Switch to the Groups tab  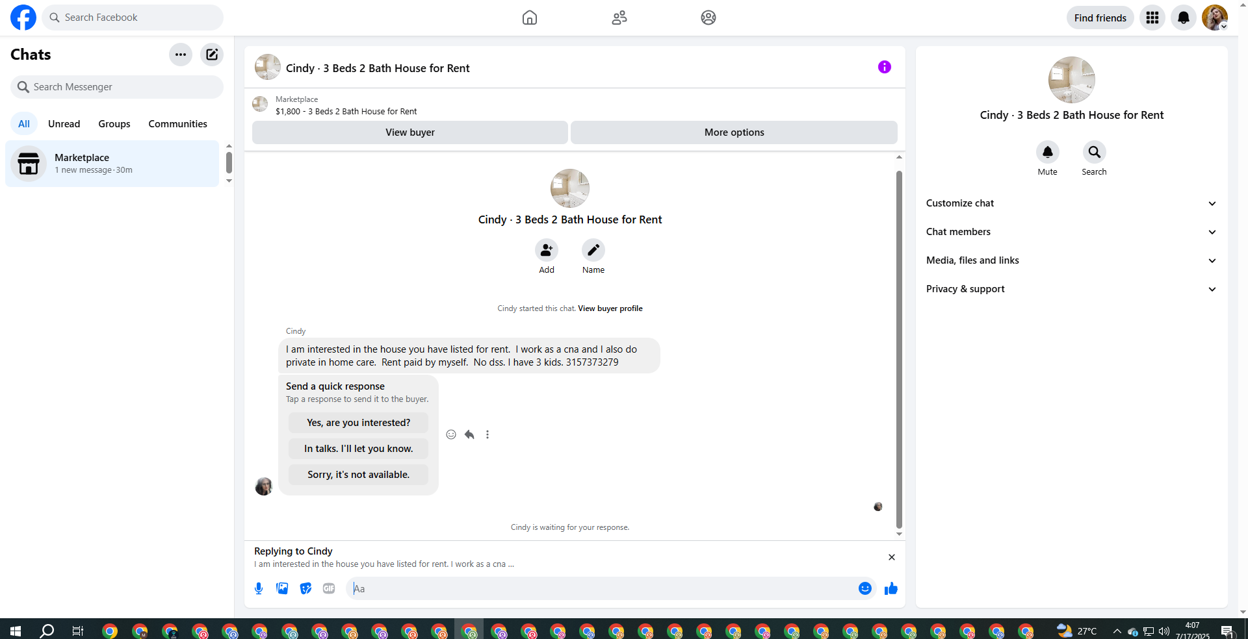pyautogui.click(x=114, y=124)
